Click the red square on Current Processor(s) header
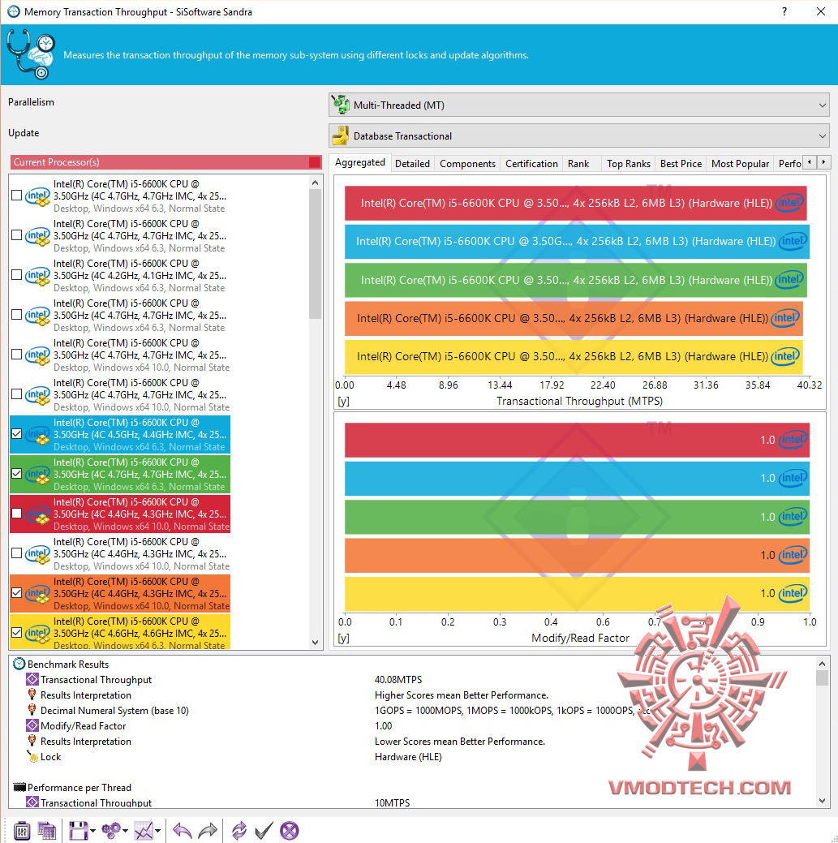 click(315, 161)
